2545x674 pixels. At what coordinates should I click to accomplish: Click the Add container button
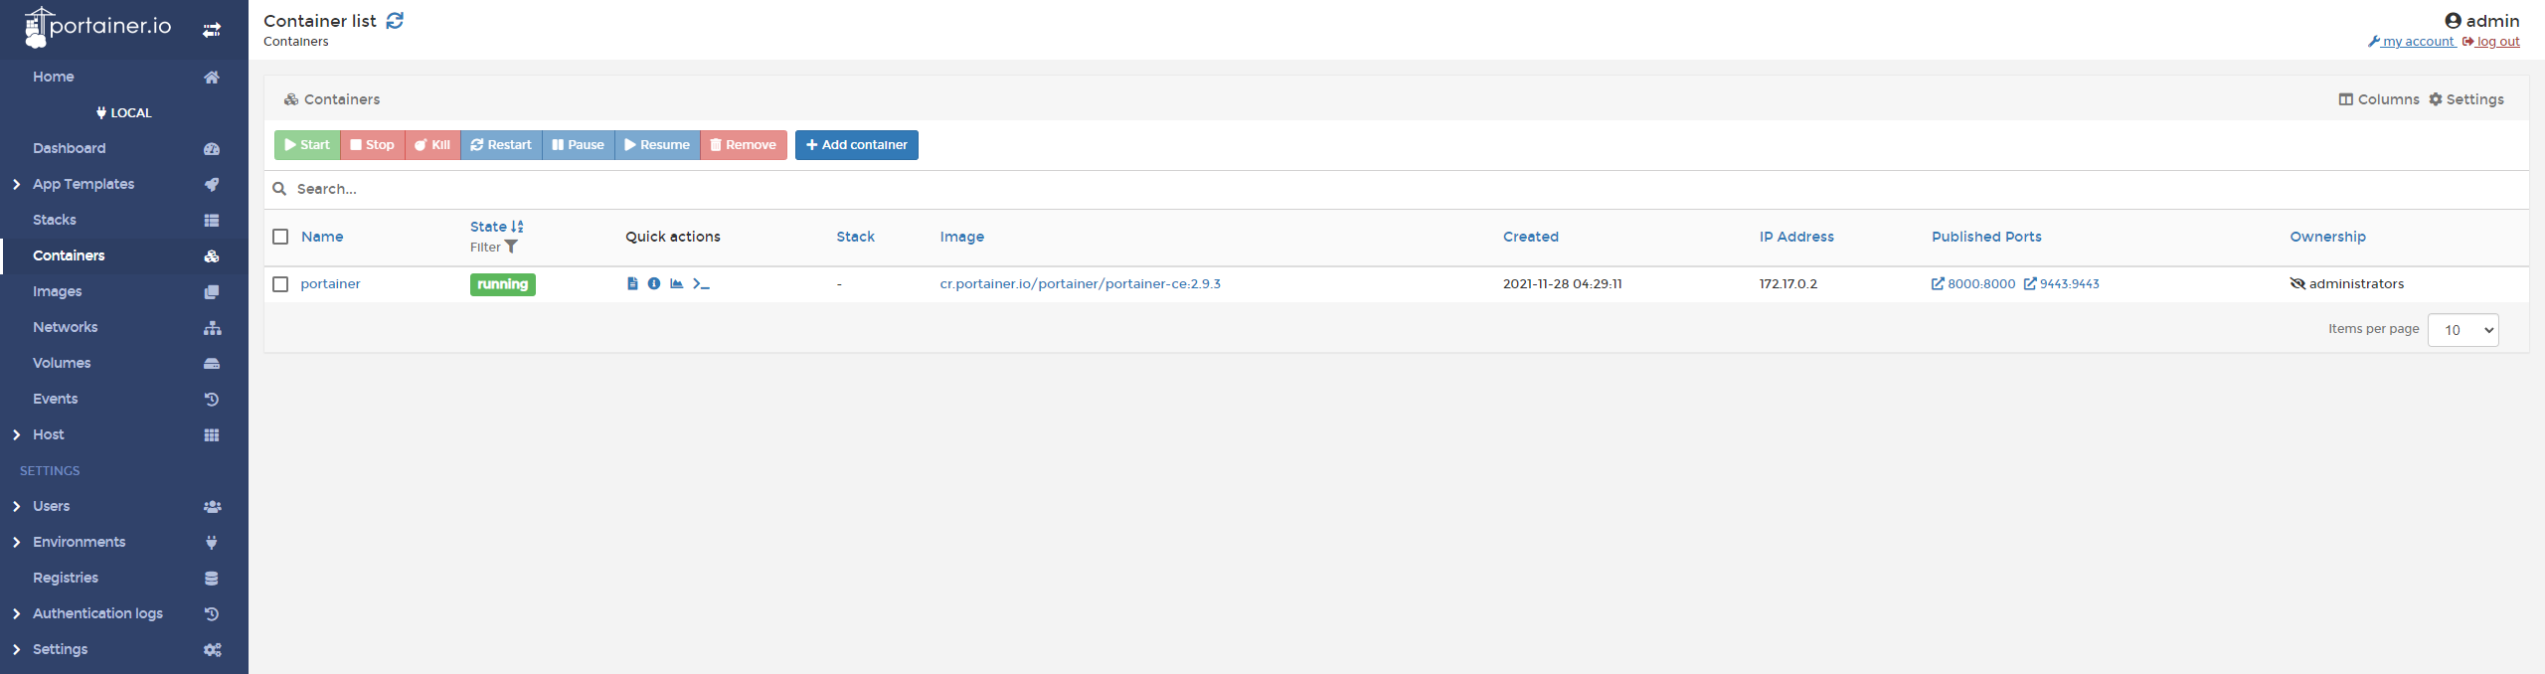(857, 145)
